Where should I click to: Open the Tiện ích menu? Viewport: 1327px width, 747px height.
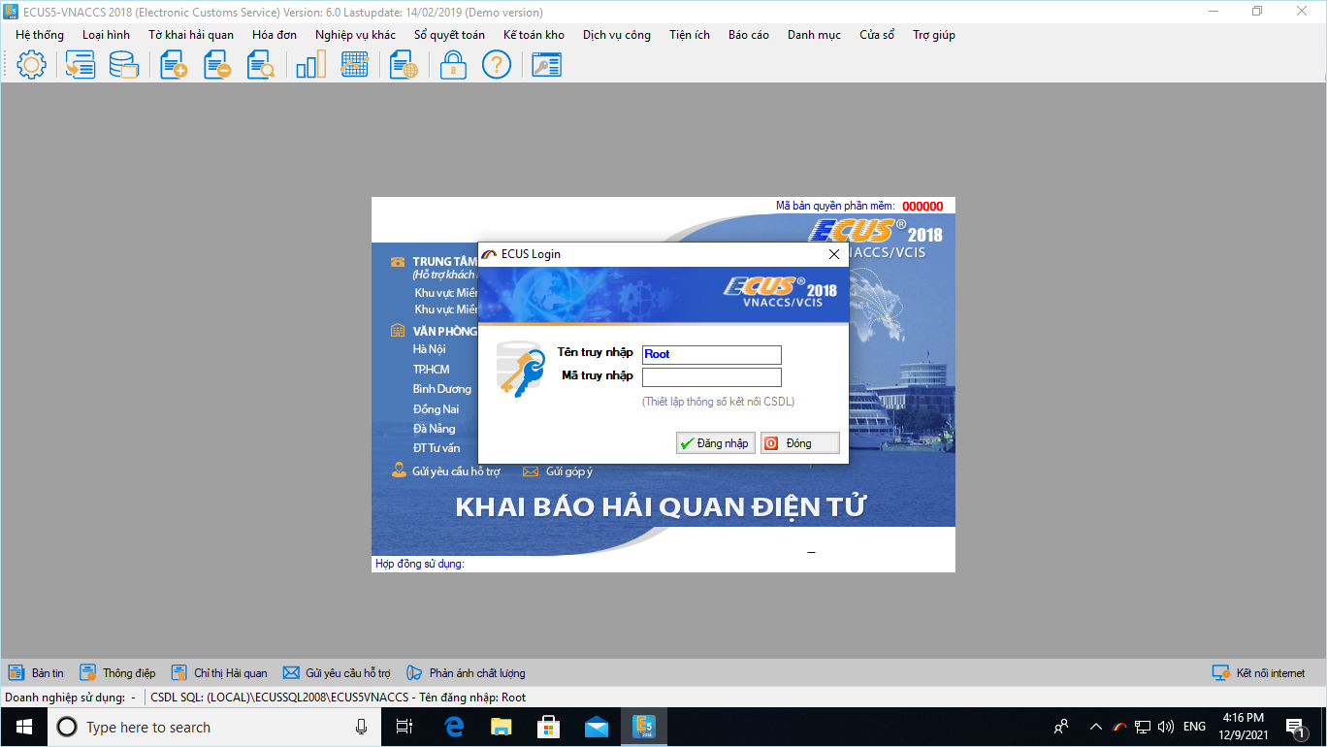(690, 35)
